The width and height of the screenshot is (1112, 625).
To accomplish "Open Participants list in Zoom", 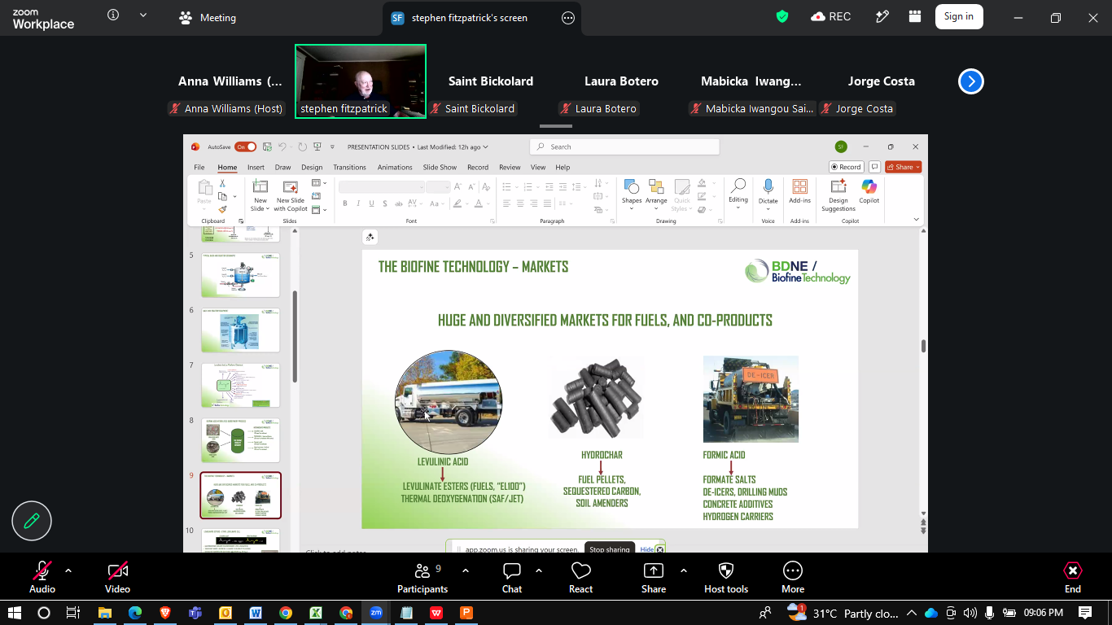I will tap(422, 578).
